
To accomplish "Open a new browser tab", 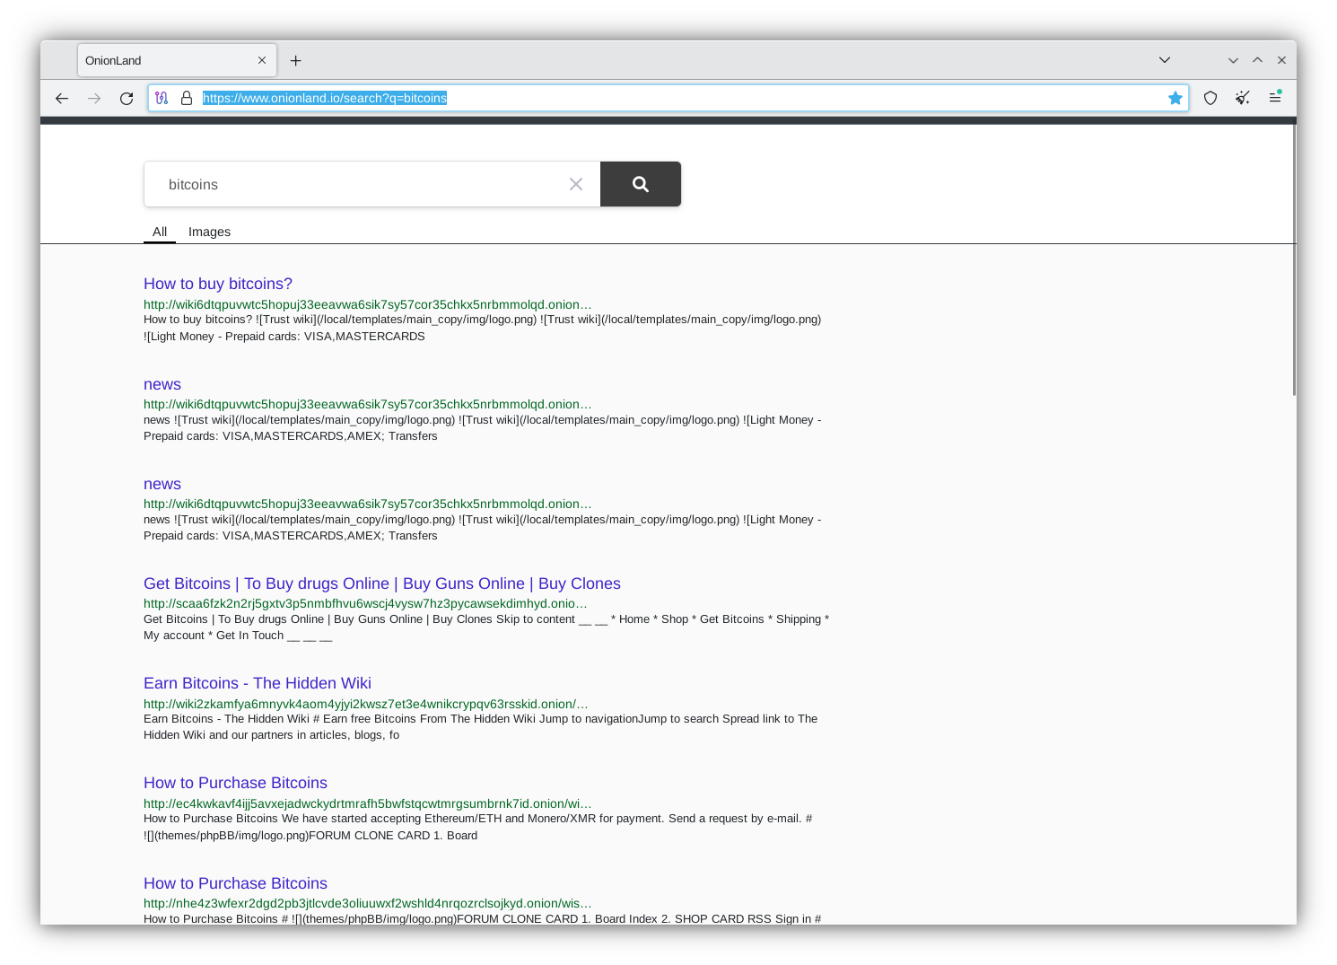I will [x=296, y=60].
